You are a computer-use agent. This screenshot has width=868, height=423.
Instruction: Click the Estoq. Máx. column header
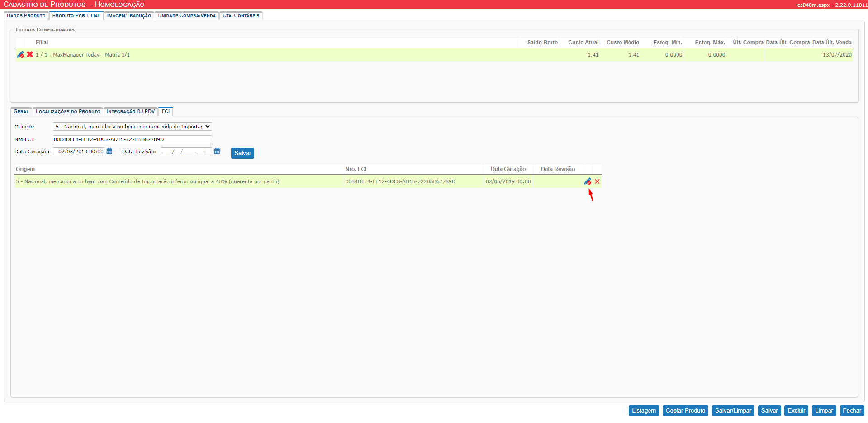pyautogui.click(x=710, y=43)
